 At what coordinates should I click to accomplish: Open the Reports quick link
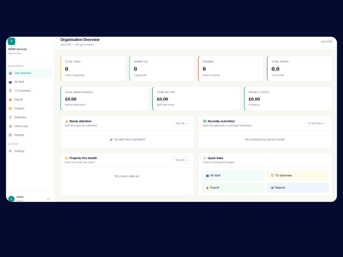[298, 188]
